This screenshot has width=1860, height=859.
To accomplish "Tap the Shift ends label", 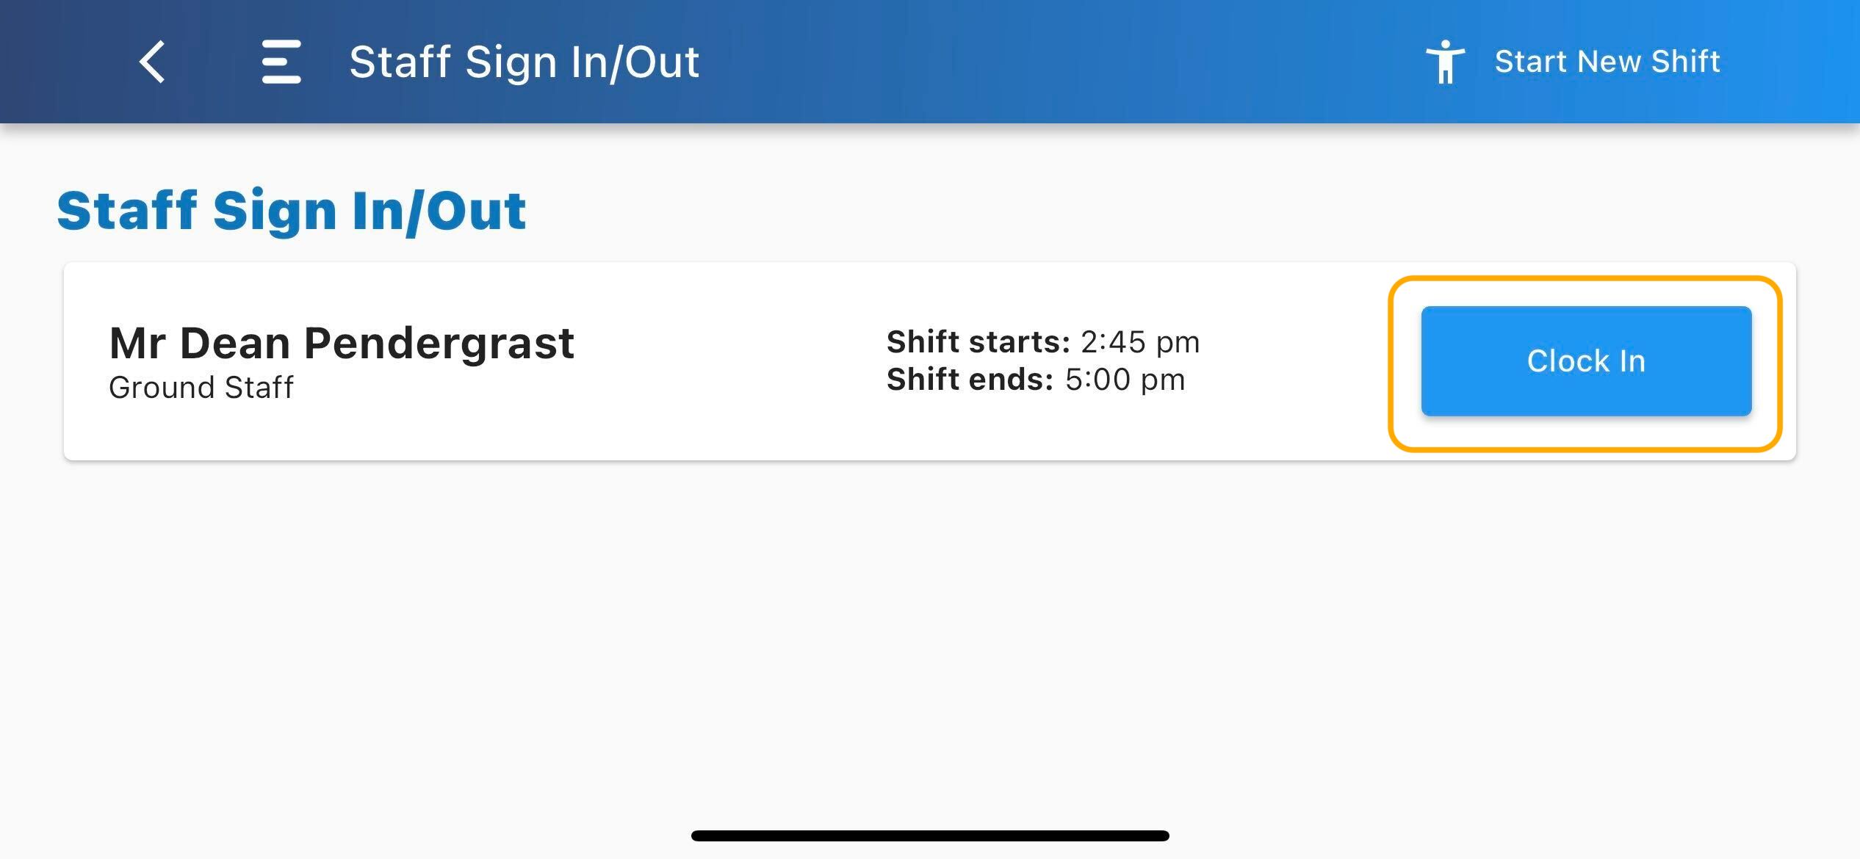I will 970,380.
